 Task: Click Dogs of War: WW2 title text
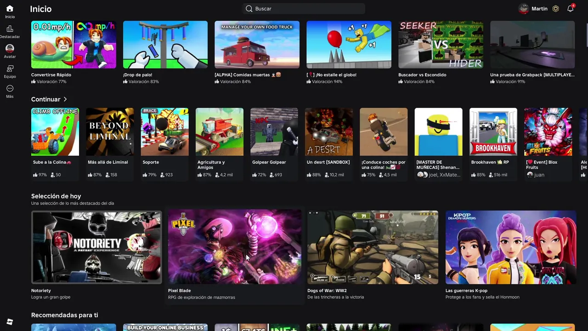pyautogui.click(x=327, y=291)
